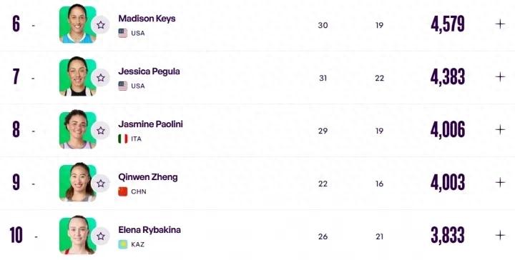
Task: Open Madison Keys player profile link
Action: coord(147,19)
